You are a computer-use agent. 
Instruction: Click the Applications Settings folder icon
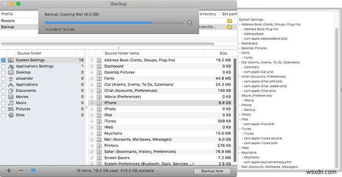pyautogui.click(x=11, y=66)
